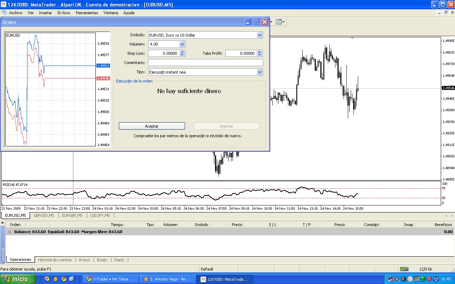Open the Volumen dropdown

point(182,44)
